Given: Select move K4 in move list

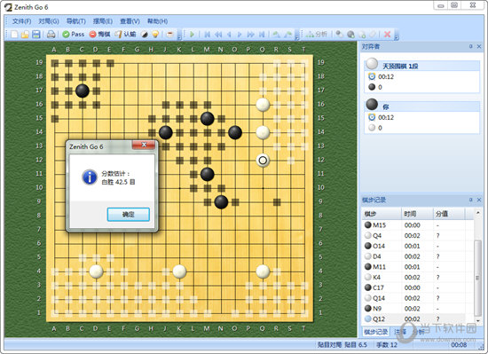Looking at the screenshot, I should [x=418, y=277].
